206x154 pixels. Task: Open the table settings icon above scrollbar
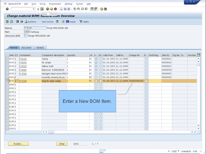click(199, 55)
